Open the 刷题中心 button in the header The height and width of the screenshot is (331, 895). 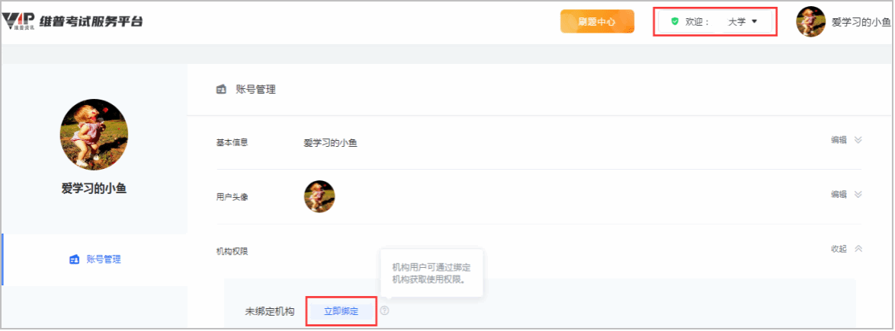coord(597,21)
